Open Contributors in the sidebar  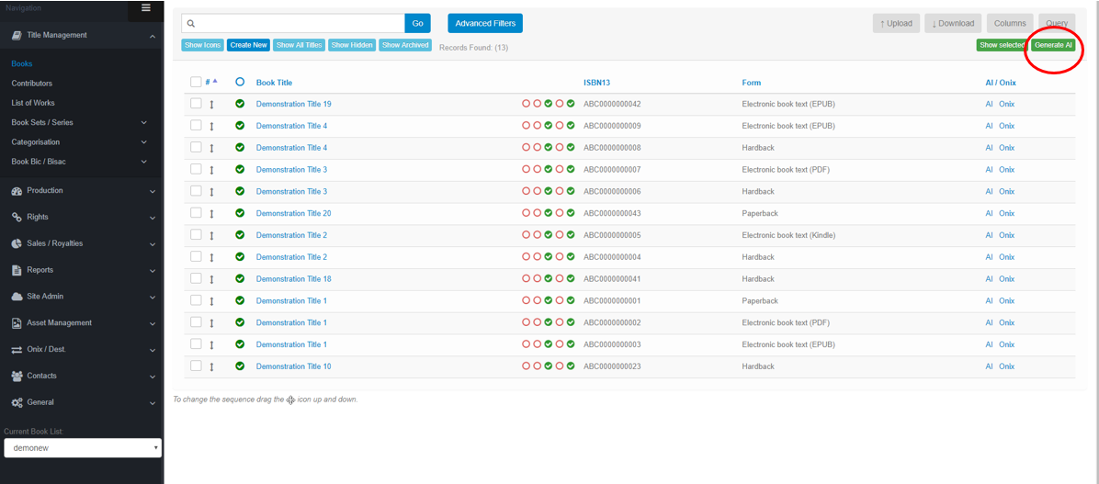coord(32,84)
